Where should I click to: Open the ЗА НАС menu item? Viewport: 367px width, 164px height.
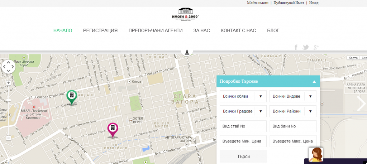coord(202,31)
